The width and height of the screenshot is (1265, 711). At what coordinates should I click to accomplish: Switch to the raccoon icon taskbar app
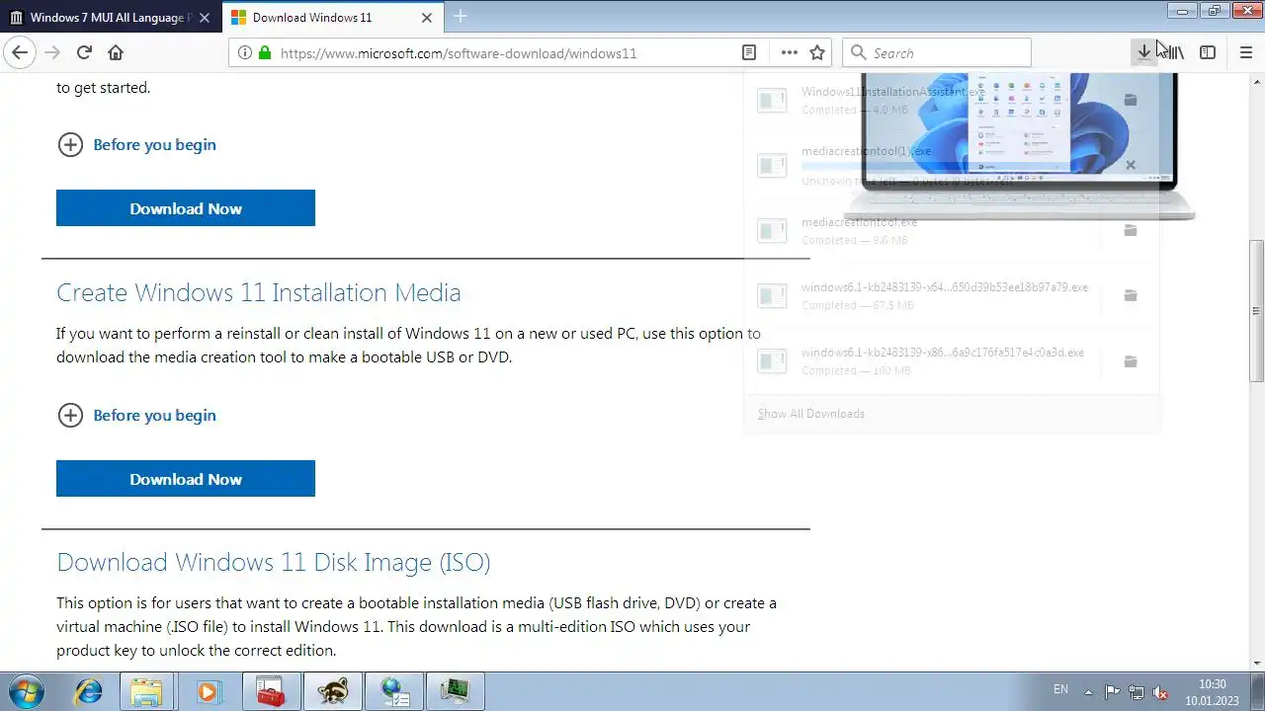point(332,691)
